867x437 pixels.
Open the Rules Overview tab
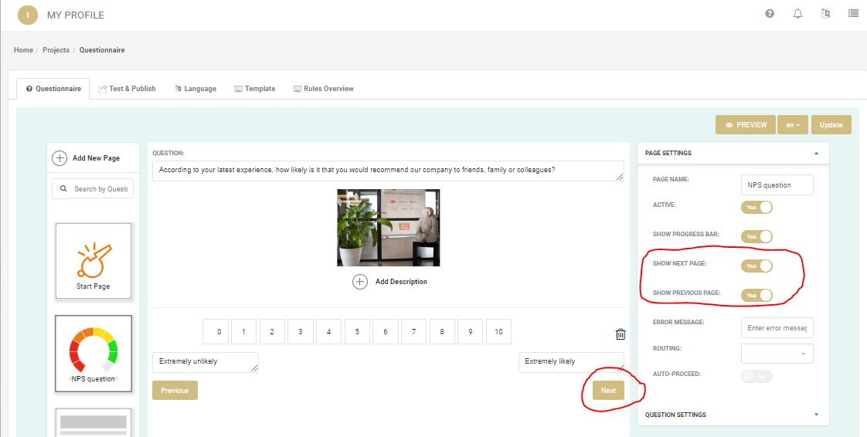pos(323,88)
